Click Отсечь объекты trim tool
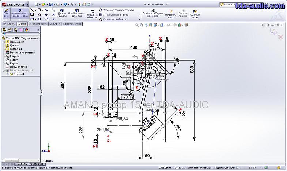The image size is (287, 171). pos(62,13)
